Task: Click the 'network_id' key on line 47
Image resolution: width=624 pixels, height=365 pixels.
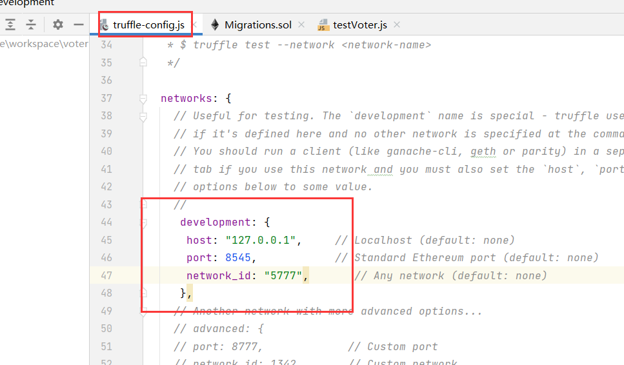Action: tap(219, 275)
